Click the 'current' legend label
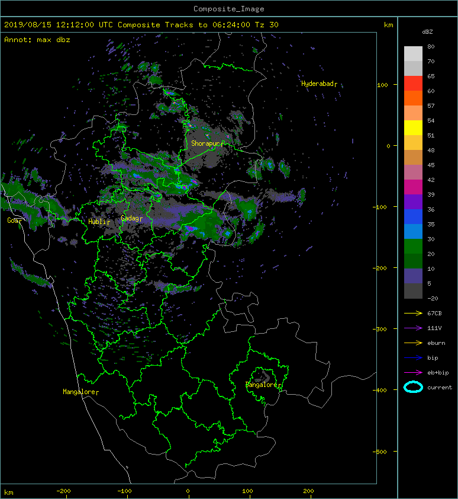 click(440, 388)
